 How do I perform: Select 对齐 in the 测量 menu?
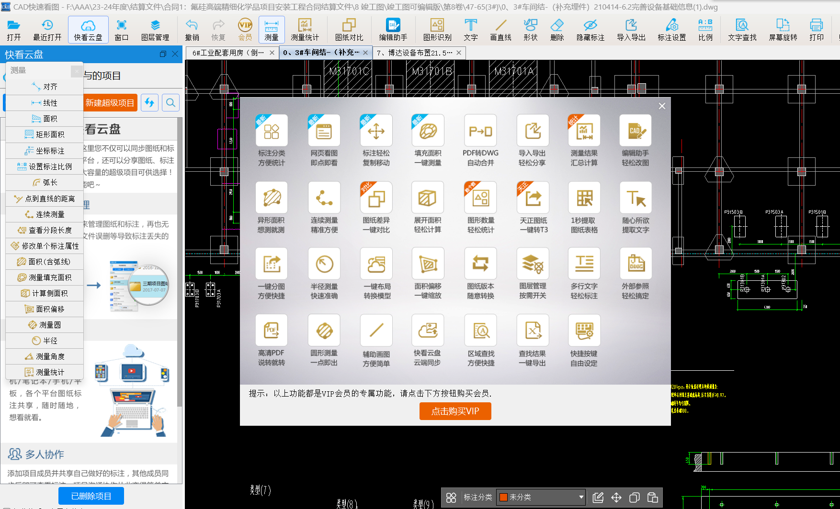pos(45,87)
